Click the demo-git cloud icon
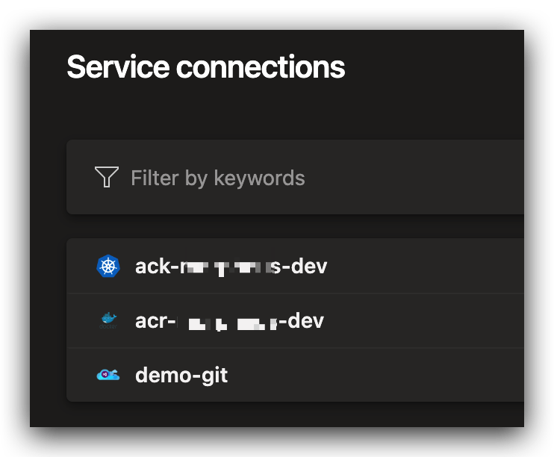This screenshot has width=554, height=457. tap(108, 375)
